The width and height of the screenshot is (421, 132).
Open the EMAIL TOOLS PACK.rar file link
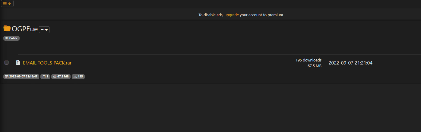[47, 63]
